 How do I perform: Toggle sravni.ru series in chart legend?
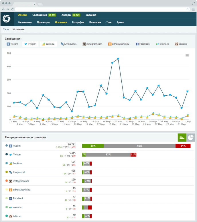pyautogui.click(x=162, y=44)
